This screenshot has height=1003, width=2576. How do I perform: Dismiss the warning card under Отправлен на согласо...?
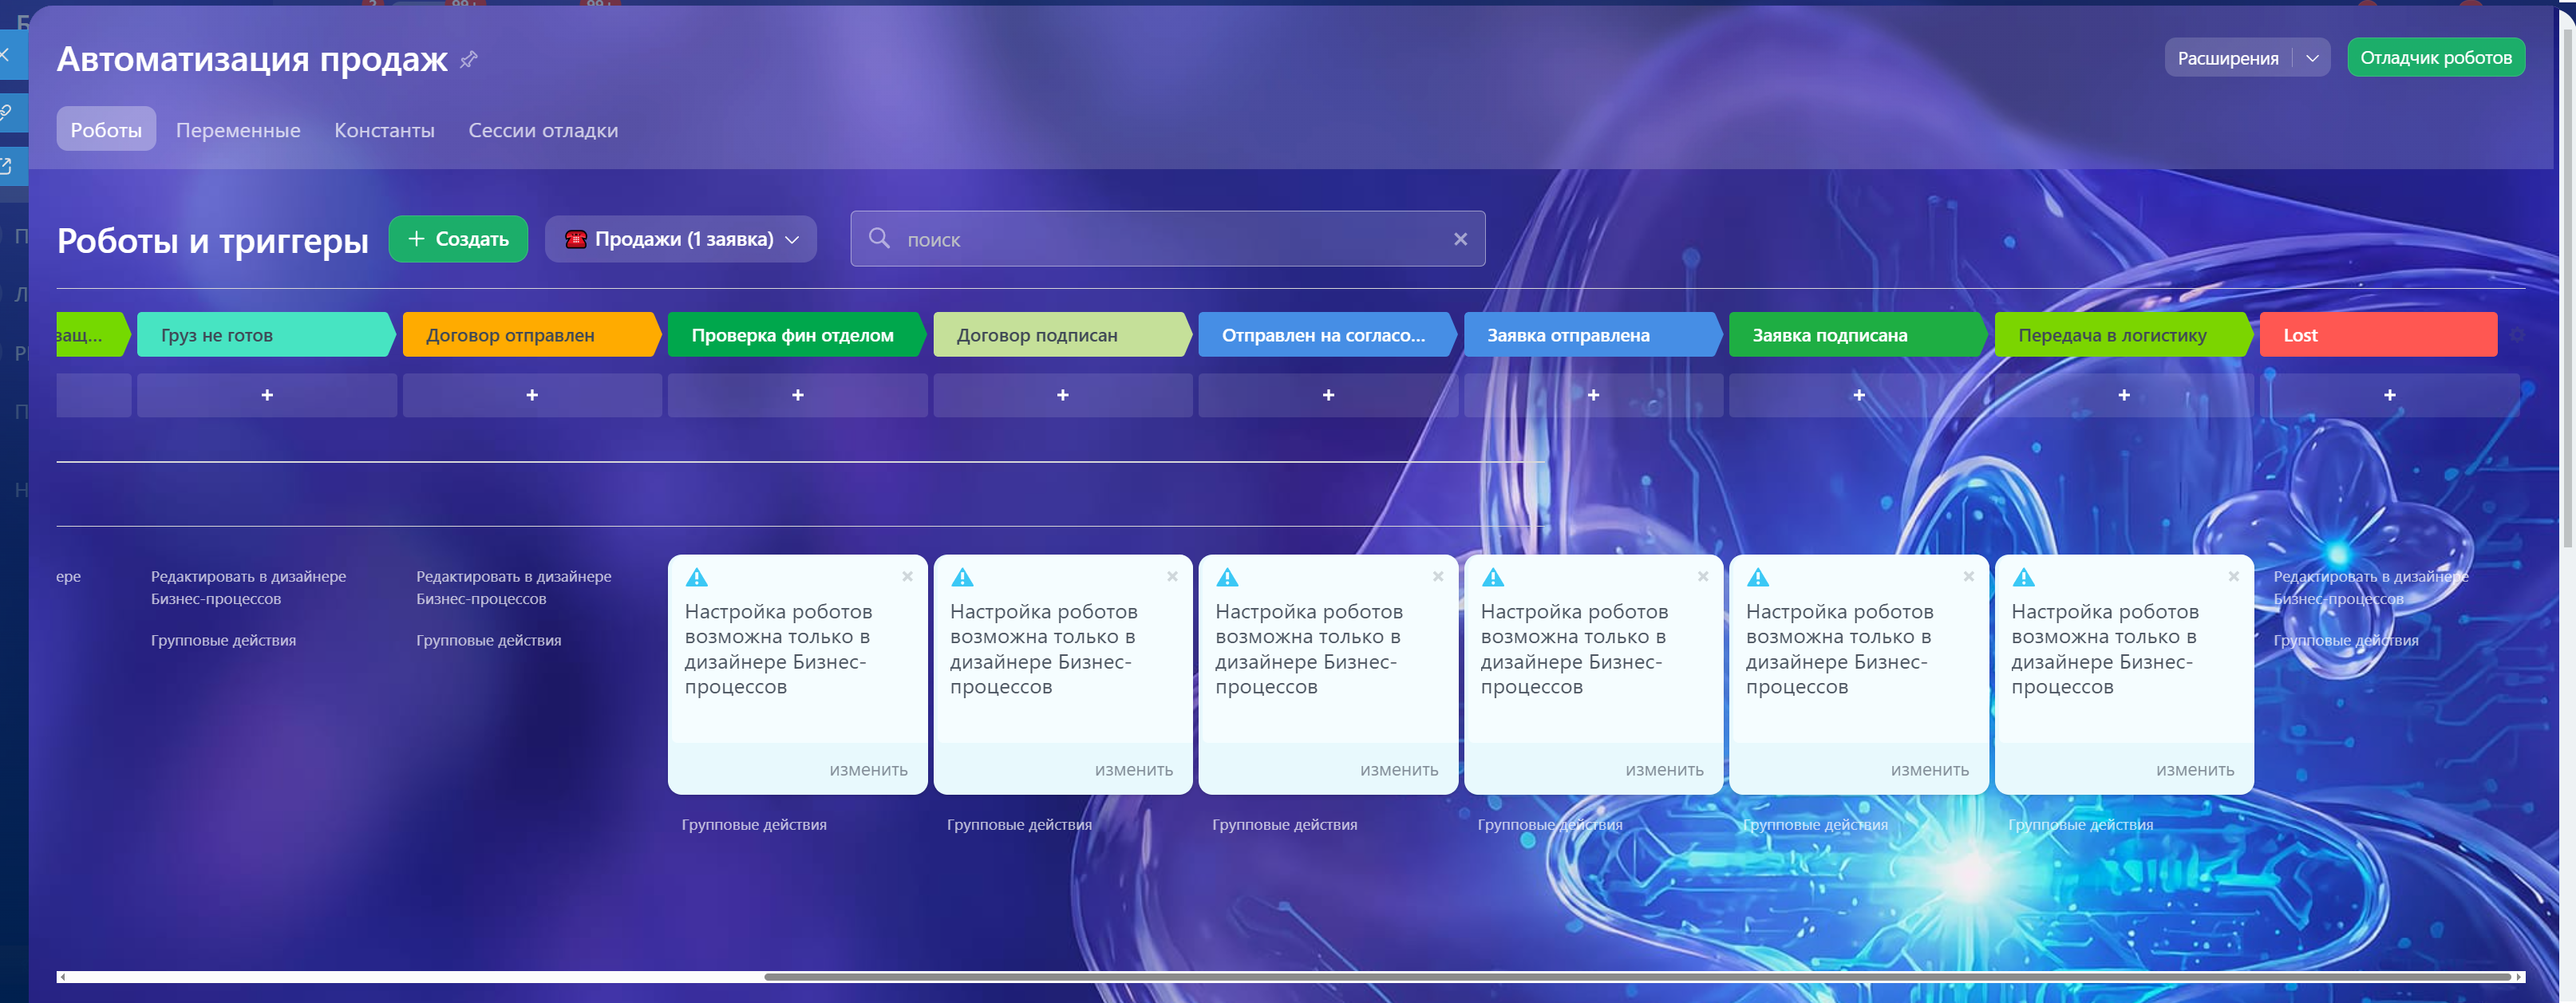click(1437, 577)
